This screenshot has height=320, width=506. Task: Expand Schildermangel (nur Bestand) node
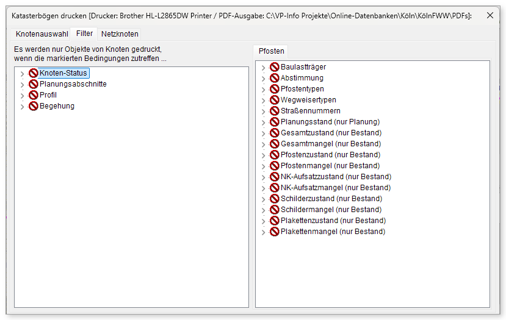(263, 210)
